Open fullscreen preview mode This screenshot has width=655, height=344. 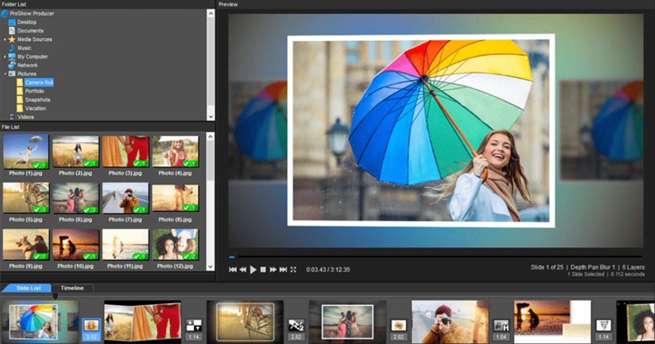click(294, 269)
